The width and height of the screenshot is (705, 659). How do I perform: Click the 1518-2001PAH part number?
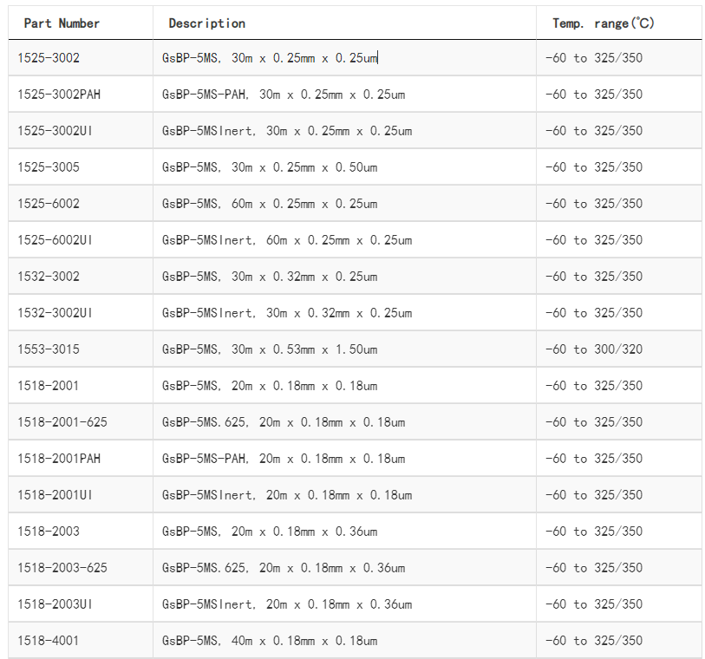click(x=59, y=459)
